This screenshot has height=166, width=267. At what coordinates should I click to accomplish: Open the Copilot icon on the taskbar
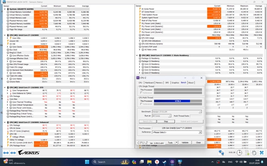click(134, 162)
